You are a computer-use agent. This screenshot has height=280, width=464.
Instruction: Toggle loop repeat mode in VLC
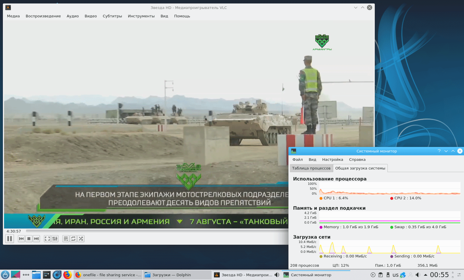tap(73, 239)
